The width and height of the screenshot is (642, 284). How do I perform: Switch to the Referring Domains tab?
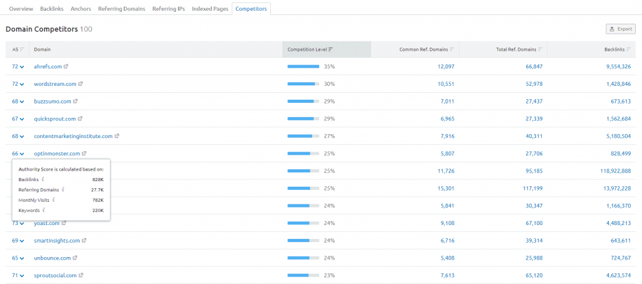pyautogui.click(x=122, y=9)
